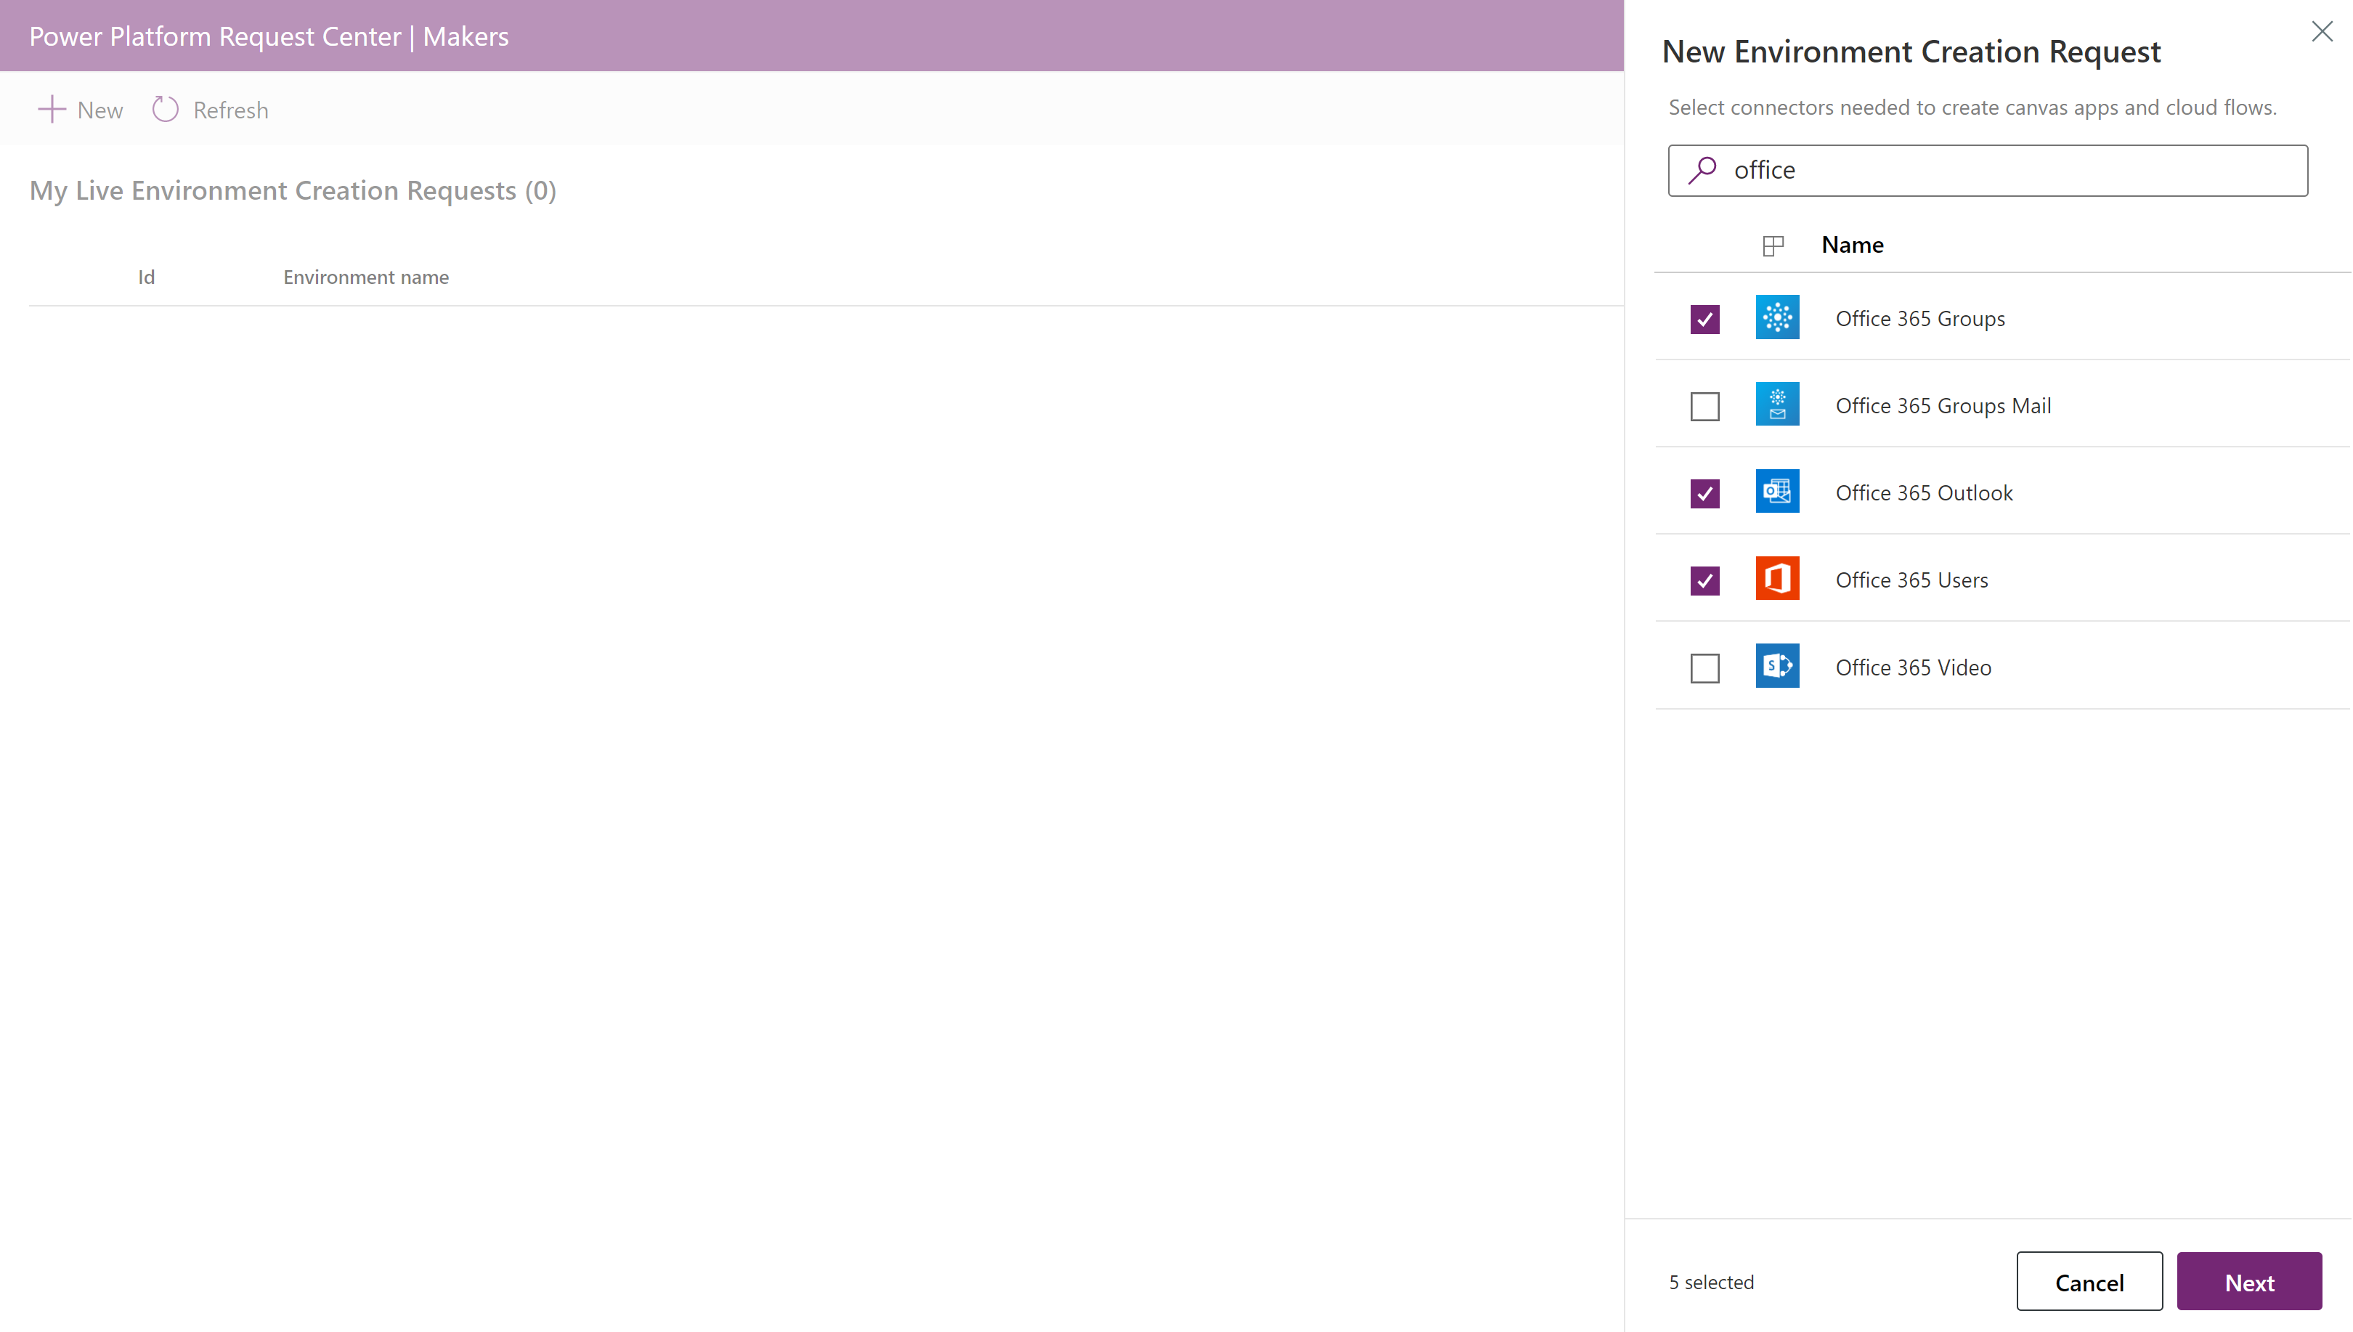
Task: Select the Refresh option in toolbar
Action: pyautogui.click(x=208, y=108)
